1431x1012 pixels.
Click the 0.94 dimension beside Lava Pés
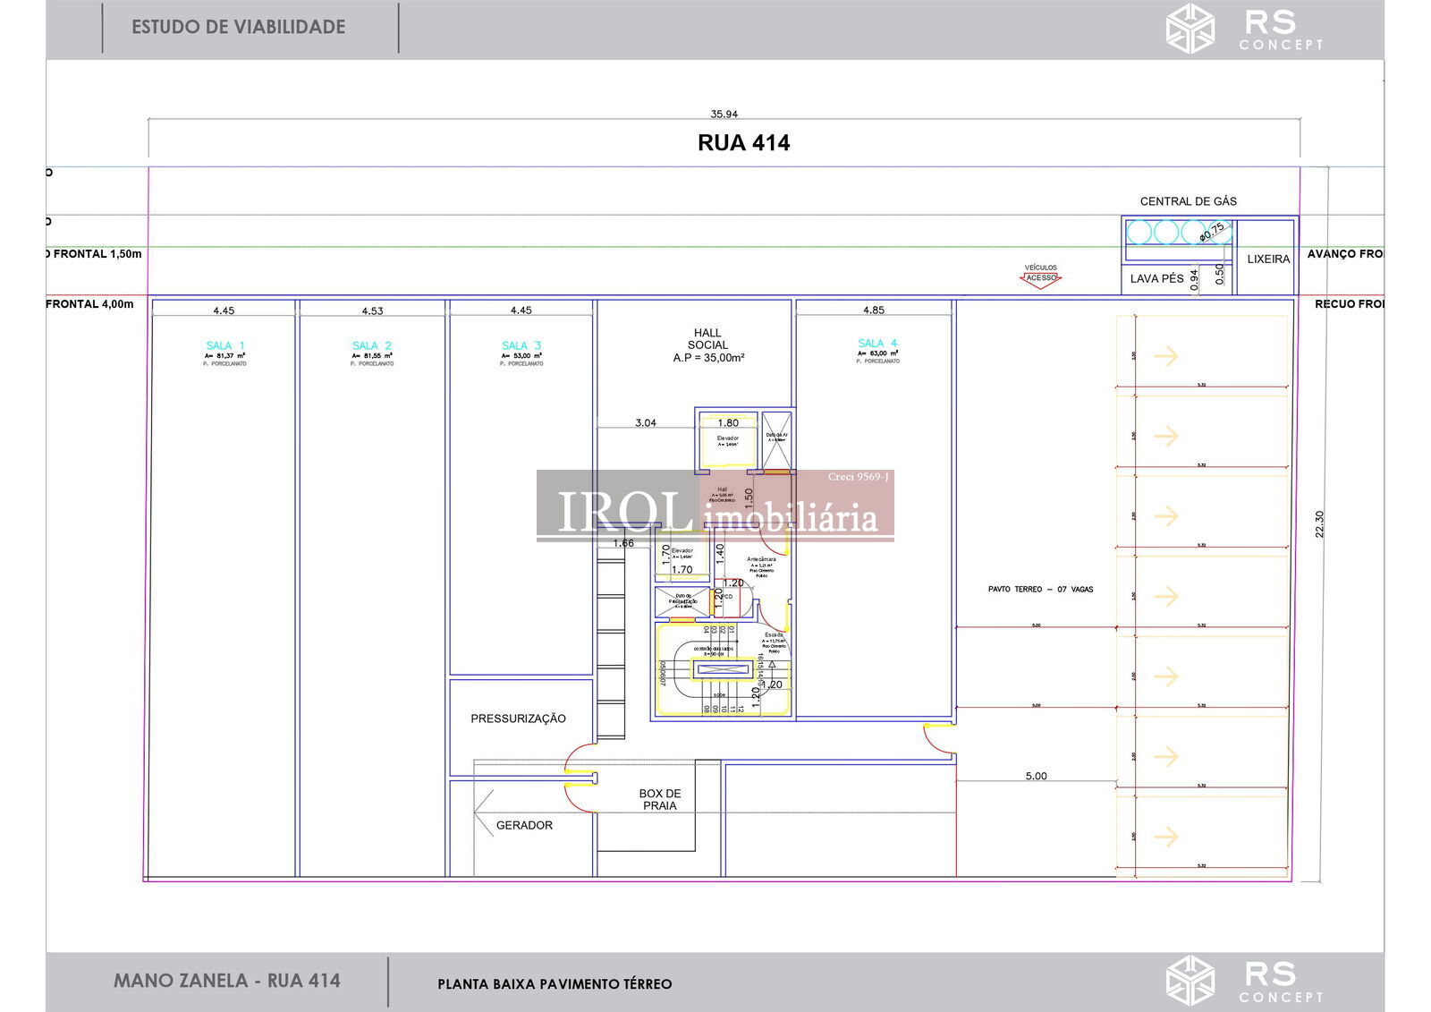[x=1194, y=280]
